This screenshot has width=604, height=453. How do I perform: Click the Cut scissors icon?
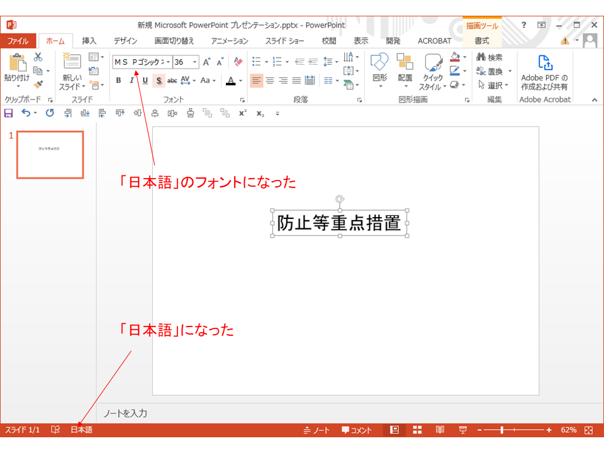pos(38,58)
